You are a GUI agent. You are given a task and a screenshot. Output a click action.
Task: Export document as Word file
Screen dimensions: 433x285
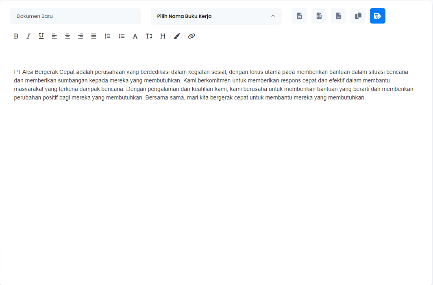pos(300,16)
